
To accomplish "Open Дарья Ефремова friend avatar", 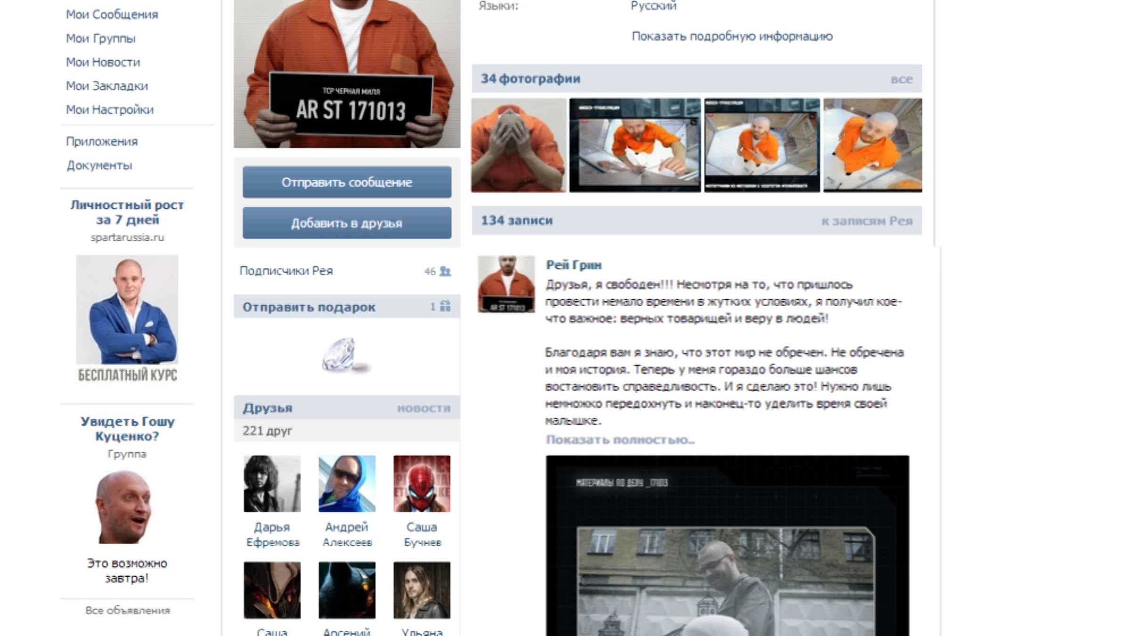I will pos(272,483).
